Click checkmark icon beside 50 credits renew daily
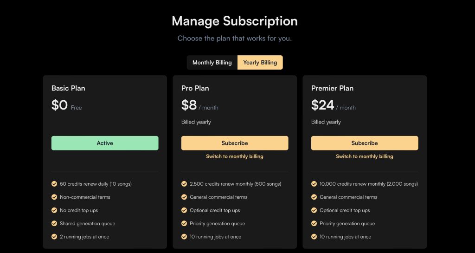The image size is (475, 253). coord(54,184)
